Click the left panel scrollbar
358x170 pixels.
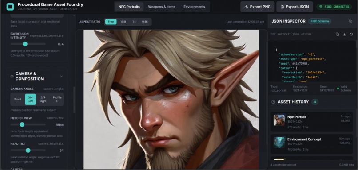click(74, 100)
